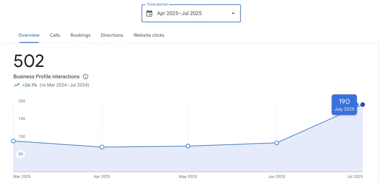Select the filled Jul 2025 data point
Screen dimensions: 379x183
(x=363, y=105)
